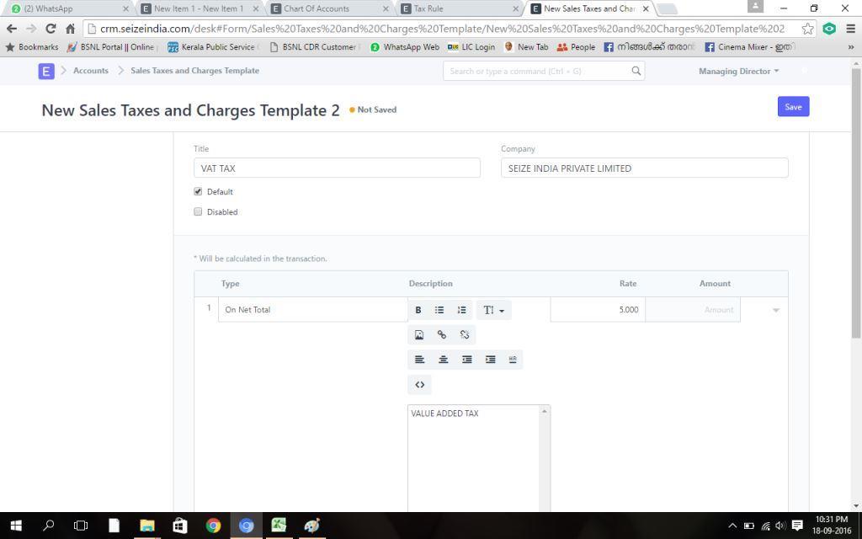
Task: Open the People bookmark
Action: [576, 47]
